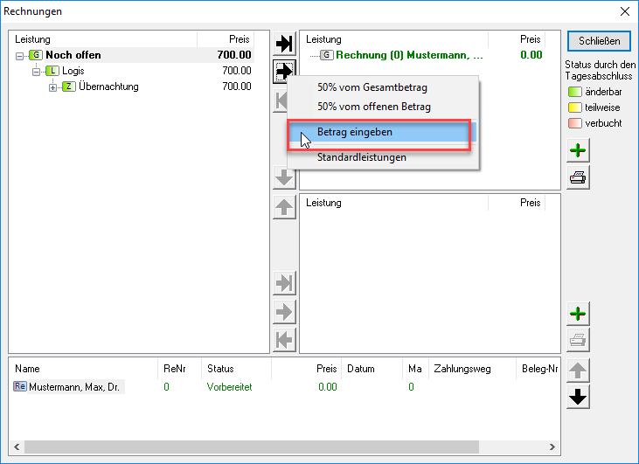Click the Name column header
Viewport: 639px width, 464px height.
click(x=85, y=369)
